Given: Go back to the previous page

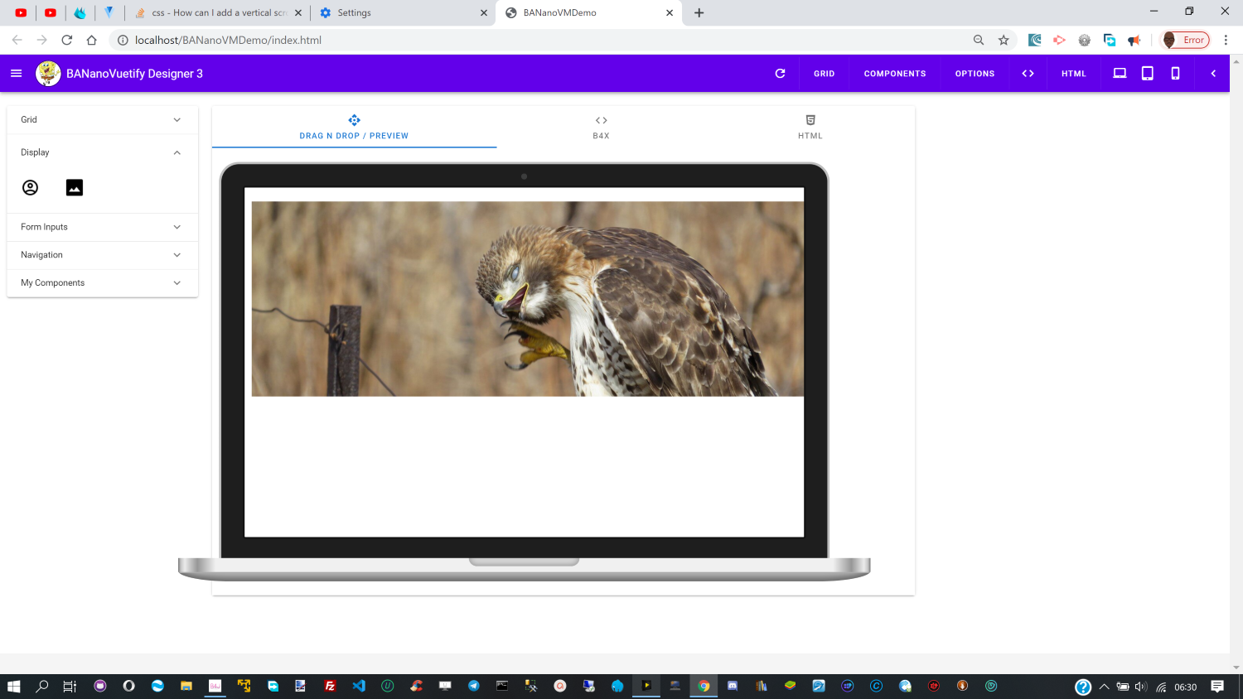Looking at the screenshot, I should pos(17,40).
